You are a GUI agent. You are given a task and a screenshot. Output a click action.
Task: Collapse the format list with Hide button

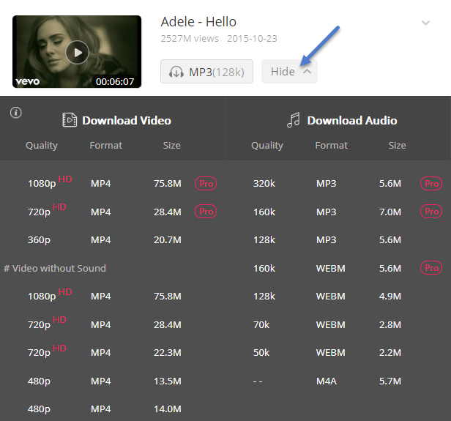click(x=289, y=72)
